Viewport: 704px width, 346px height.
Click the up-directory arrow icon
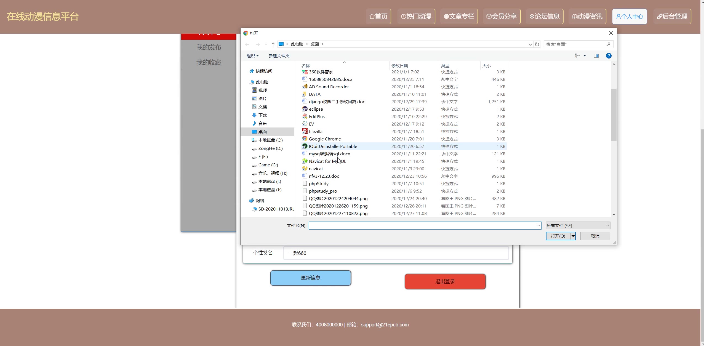tap(273, 44)
